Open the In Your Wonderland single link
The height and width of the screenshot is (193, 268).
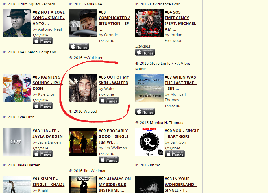tap(181, 185)
